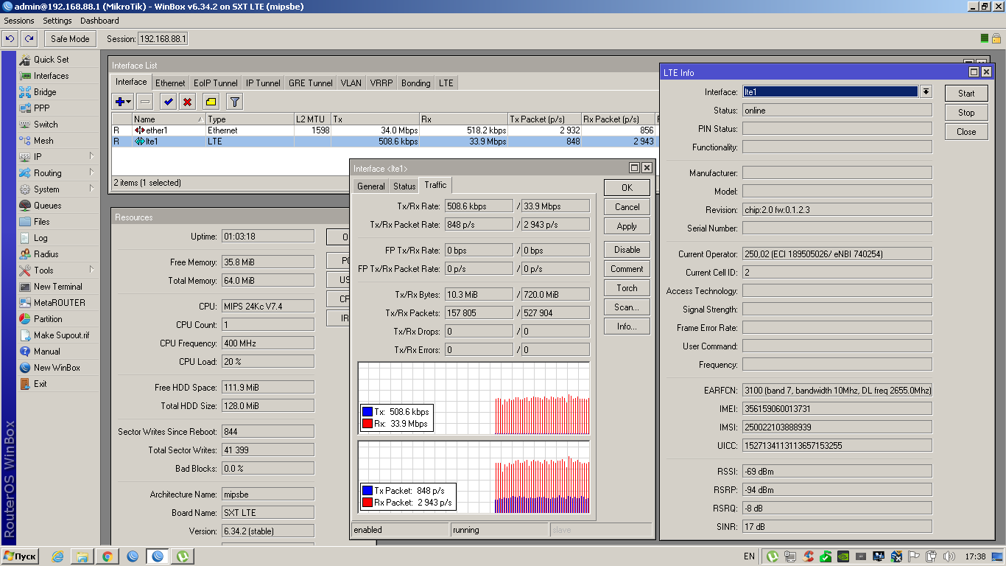
Task: Click the Torch button
Action: (627, 288)
